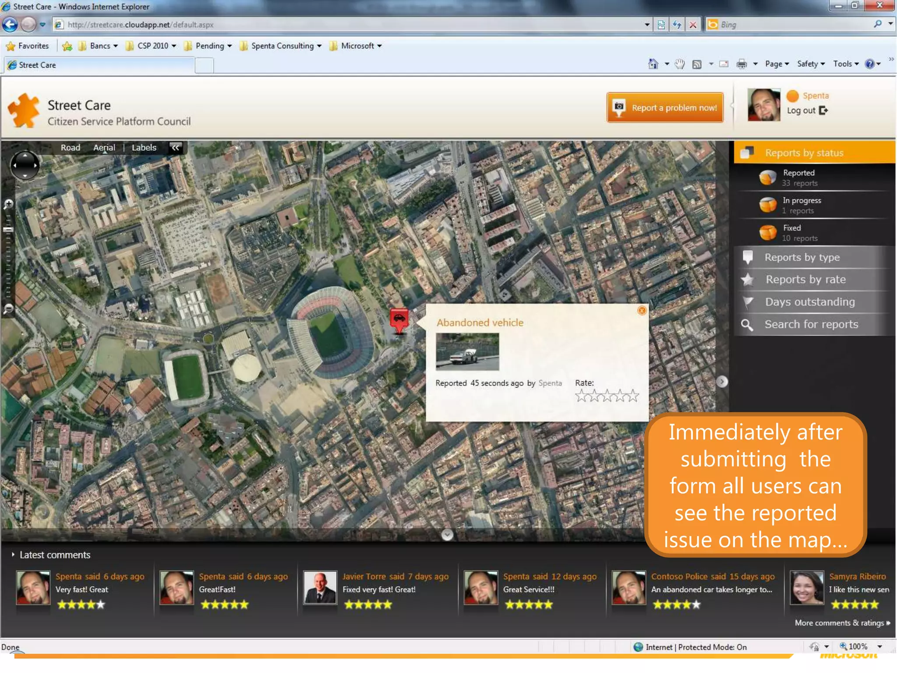Open the Bing search provider dropdown

pos(890,24)
